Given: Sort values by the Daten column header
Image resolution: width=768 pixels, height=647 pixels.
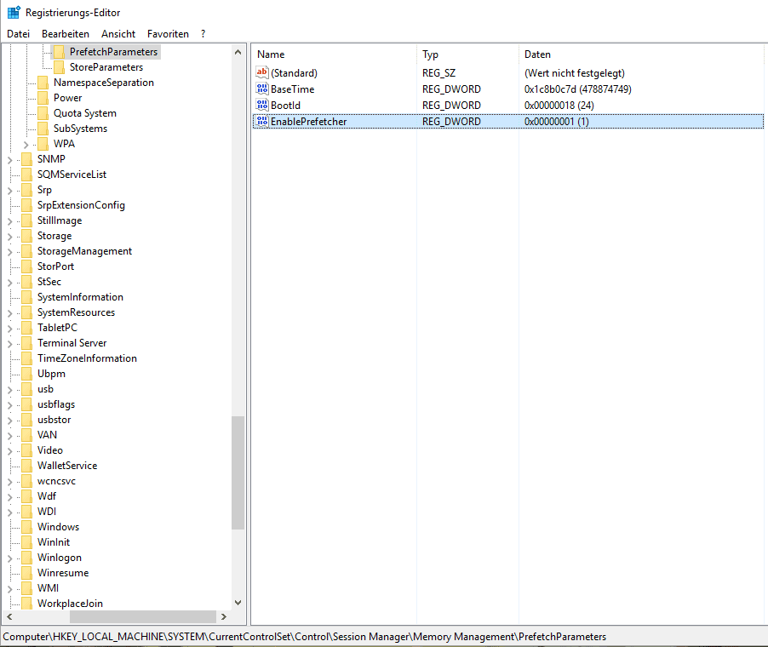Looking at the screenshot, I should [x=641, y=54].
